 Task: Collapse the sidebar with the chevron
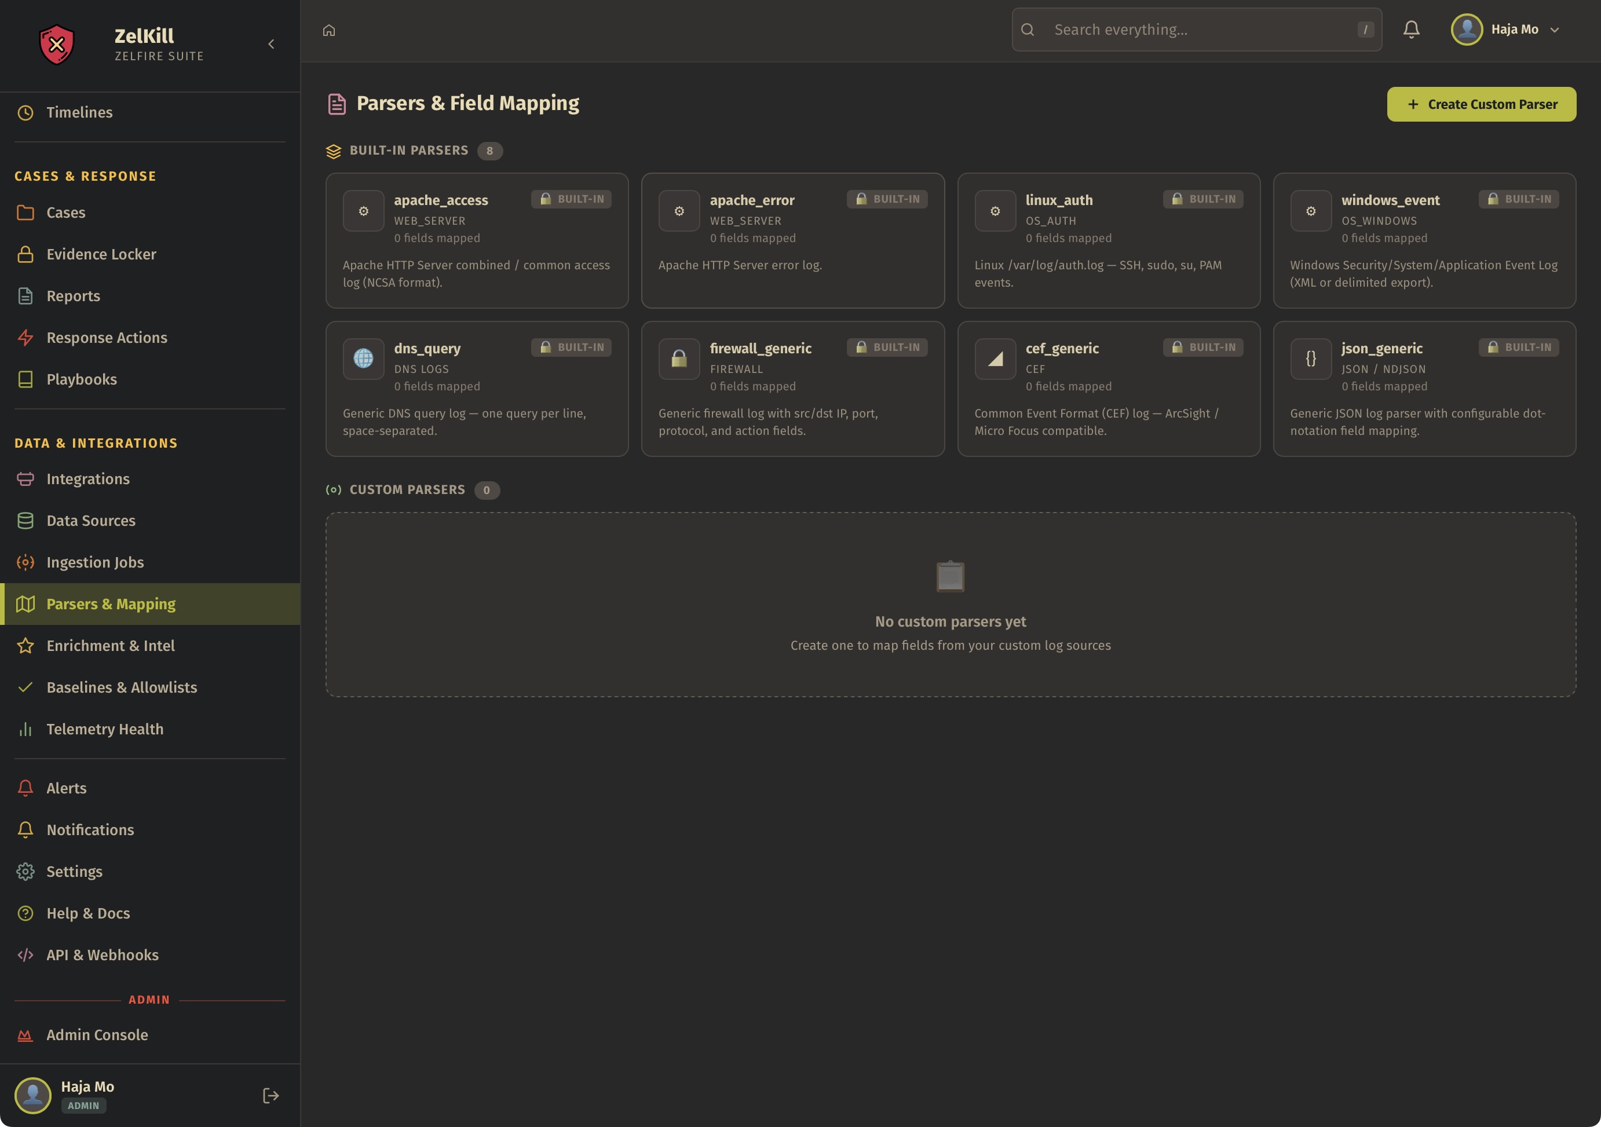click(271, 44)
